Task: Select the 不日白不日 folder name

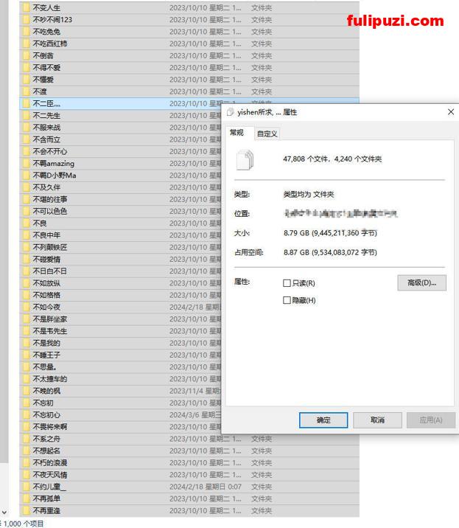Action: pyautogui.click(x=50, y=271)
